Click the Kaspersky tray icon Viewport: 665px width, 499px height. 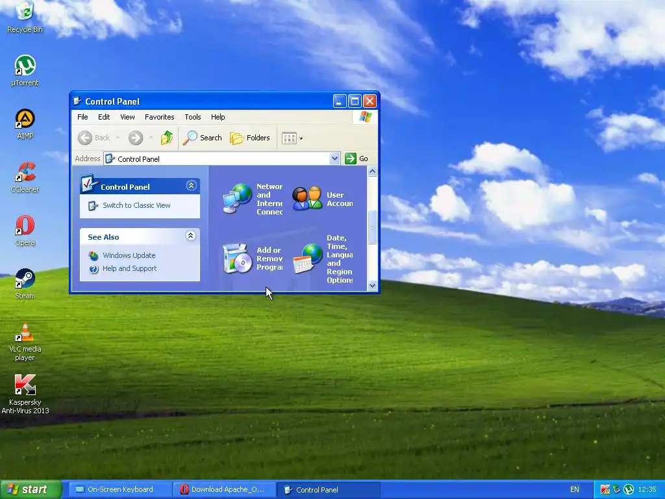coord(605,490)
